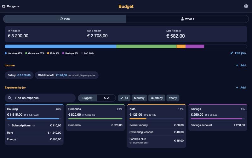Filter expenses by Quarterly
Image resolution: width=252 pixels, height=158 pixels.
coord(157,98)
